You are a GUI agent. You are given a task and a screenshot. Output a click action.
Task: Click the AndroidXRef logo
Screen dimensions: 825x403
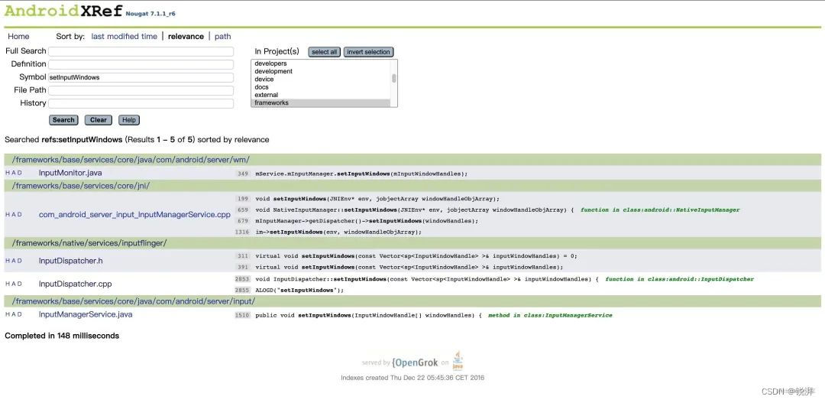(x=63, y=11)
